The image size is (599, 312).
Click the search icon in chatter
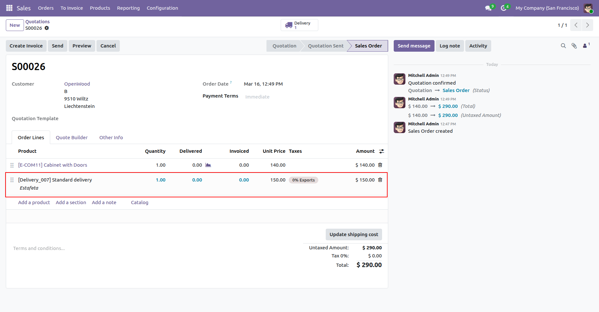pos(563,46)
